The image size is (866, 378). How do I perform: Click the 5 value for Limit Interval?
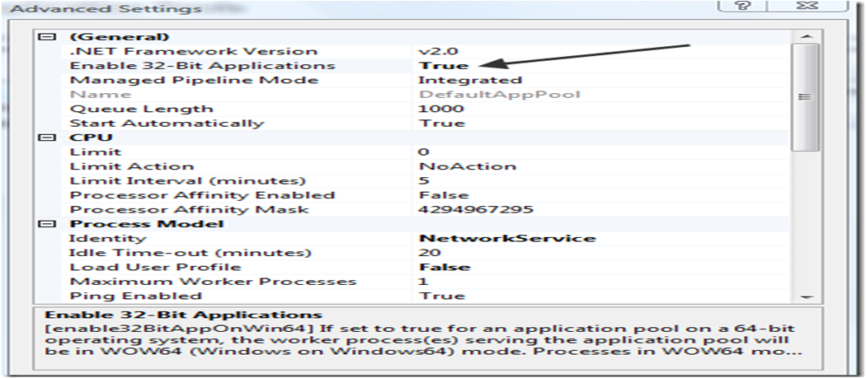[424, 180]
